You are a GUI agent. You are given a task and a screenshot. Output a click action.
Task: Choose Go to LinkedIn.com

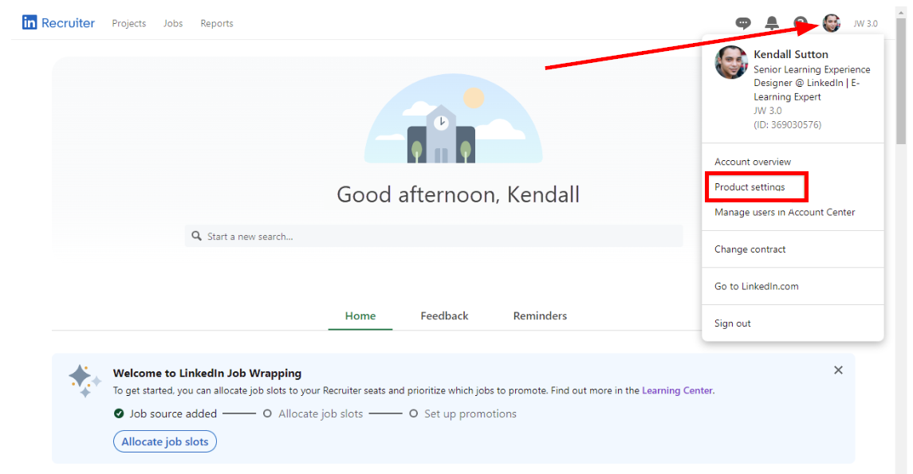point(757,286)
